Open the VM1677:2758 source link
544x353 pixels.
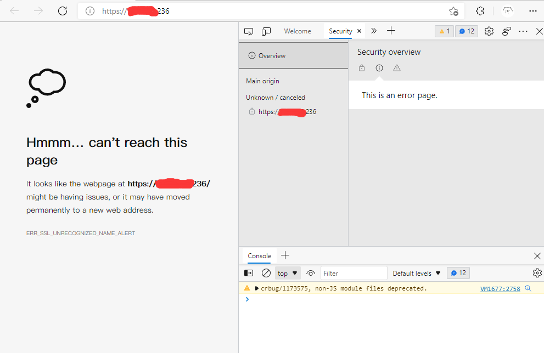(500, 288)
